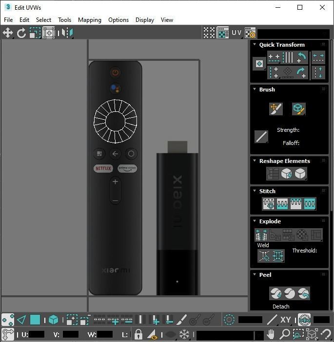Open the texture checker settings icon
334x342 pixels.
(250, 33)
